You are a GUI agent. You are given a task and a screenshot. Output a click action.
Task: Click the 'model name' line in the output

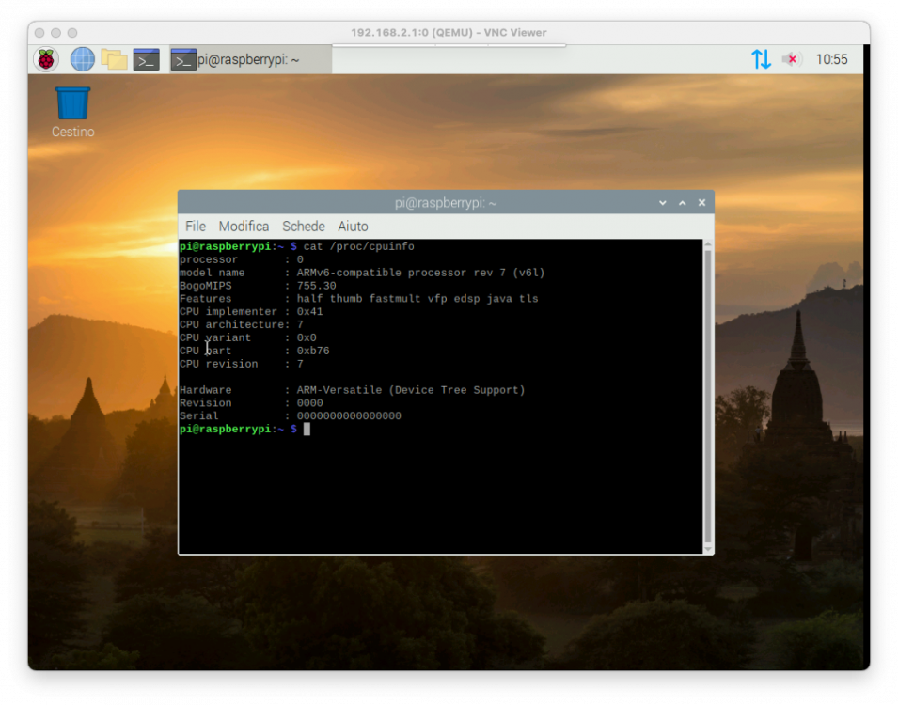362,273
